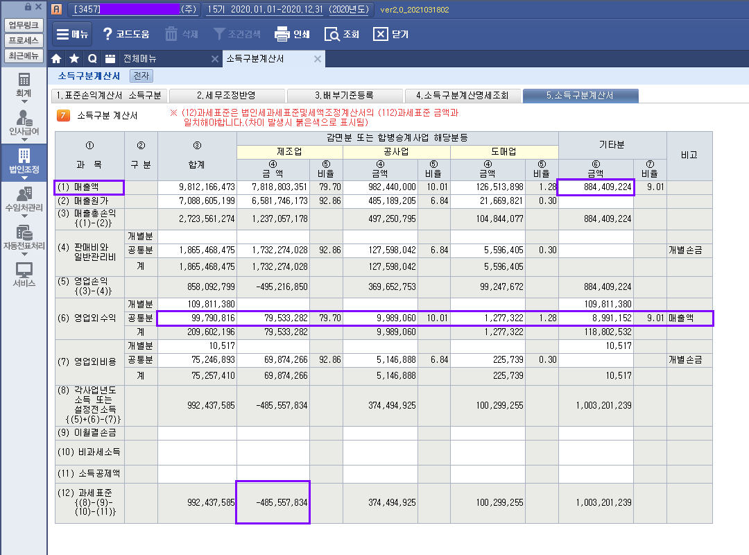
Task: Open the 메뉴 hamburger menu
Action: [72, 34]
